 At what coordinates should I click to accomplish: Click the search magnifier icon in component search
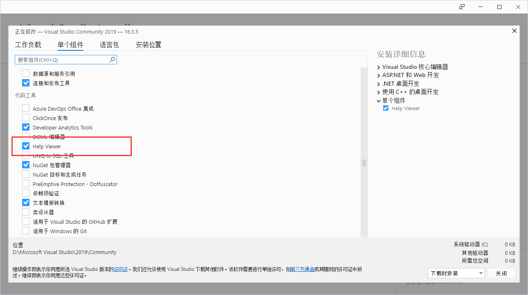pyautogui.click(x=113, y=60)
